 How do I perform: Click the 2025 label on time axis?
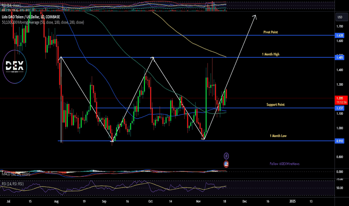click(292, 202)
